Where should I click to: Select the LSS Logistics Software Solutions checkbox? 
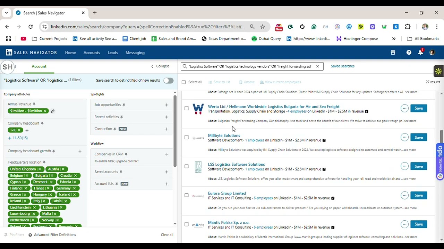187,166
